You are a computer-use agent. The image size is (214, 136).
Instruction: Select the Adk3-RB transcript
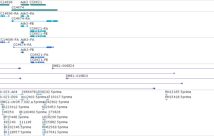pos(24,26)
